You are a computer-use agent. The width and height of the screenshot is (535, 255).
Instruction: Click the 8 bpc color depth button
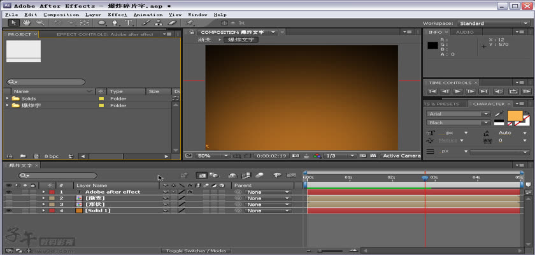[x=52, y=156]
